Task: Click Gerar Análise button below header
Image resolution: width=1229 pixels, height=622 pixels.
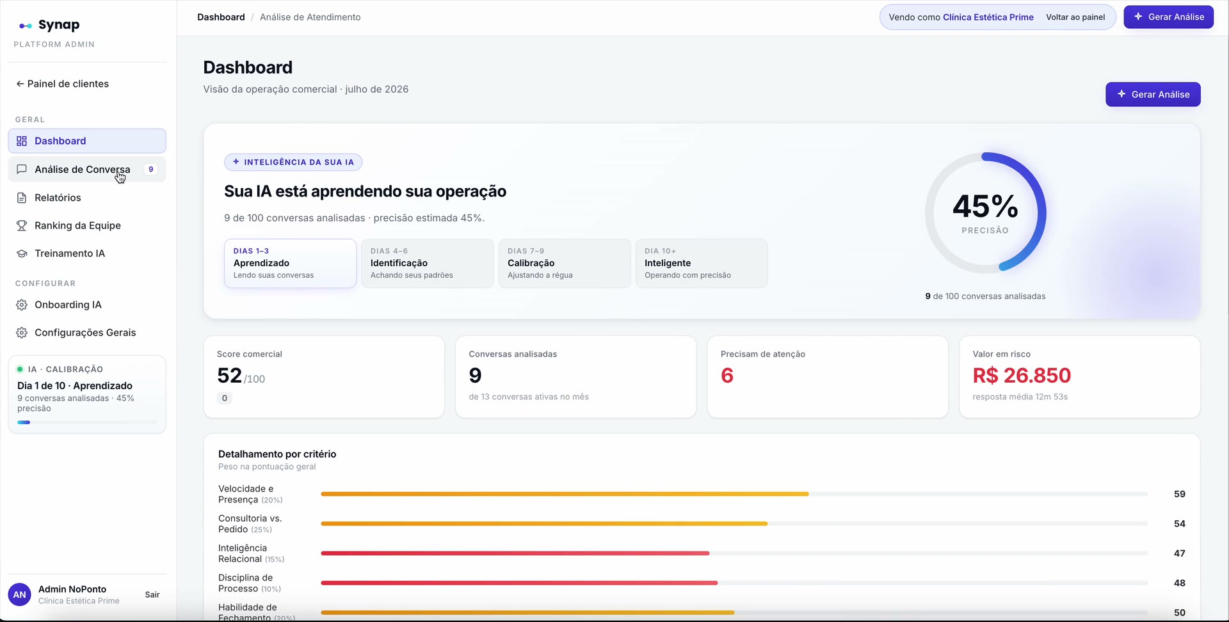Action: [1153, 94]
